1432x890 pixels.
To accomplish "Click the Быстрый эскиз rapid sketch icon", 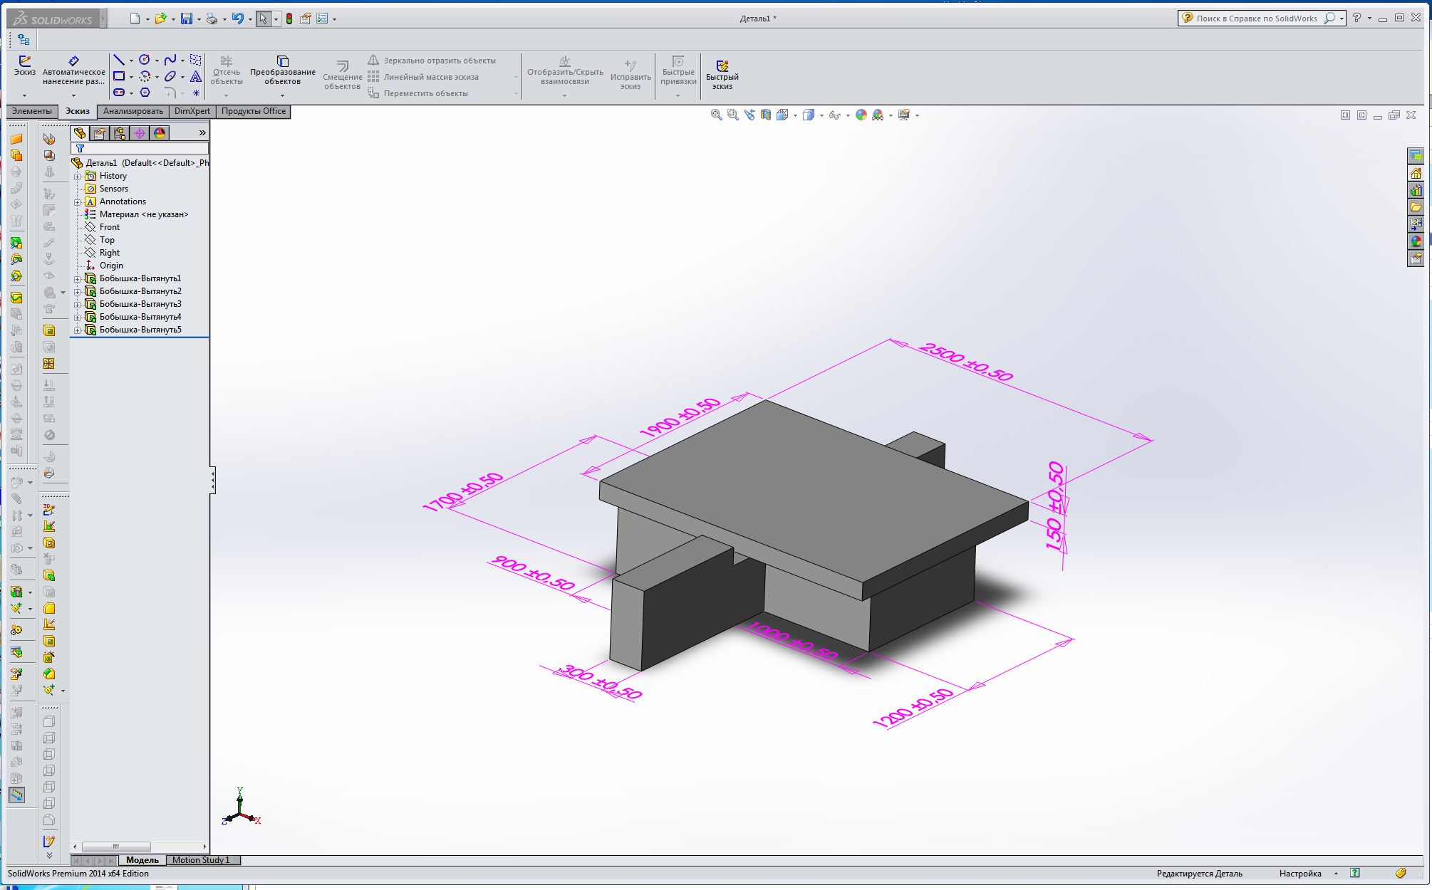I will point(722,66).
